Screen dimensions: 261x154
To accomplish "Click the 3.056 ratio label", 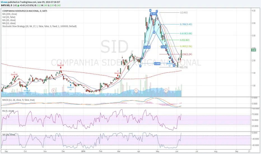I will [x=164, y=47].
